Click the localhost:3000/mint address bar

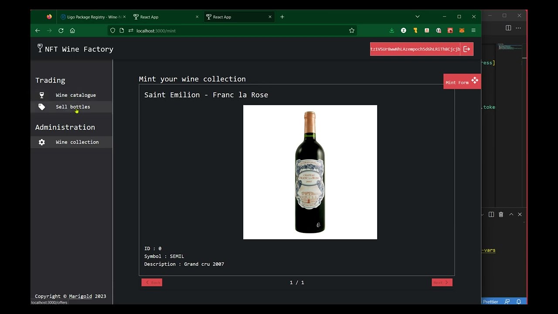232,31
